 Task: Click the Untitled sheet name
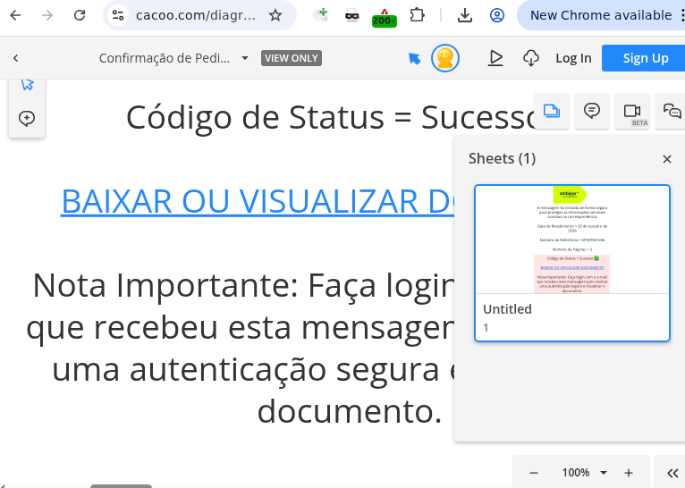(507, 309)
